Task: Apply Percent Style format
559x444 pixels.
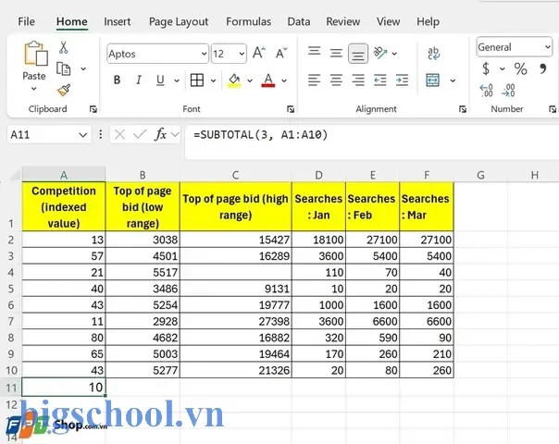Action: pyautogui.click(x=520, y=68)
